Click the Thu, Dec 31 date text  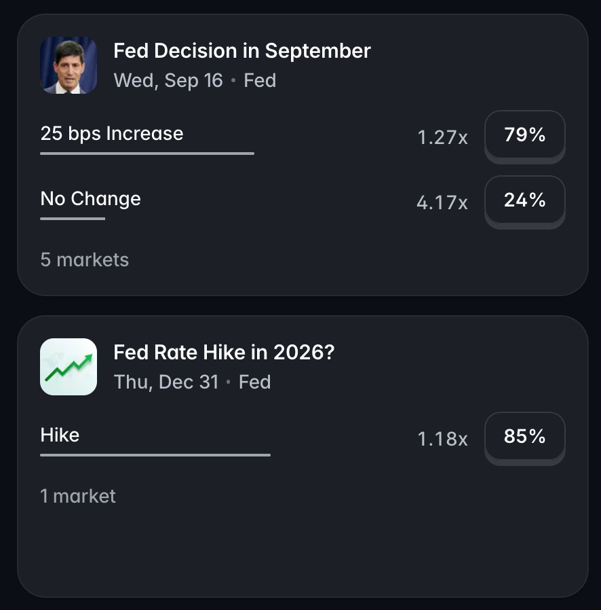point(166,382)
